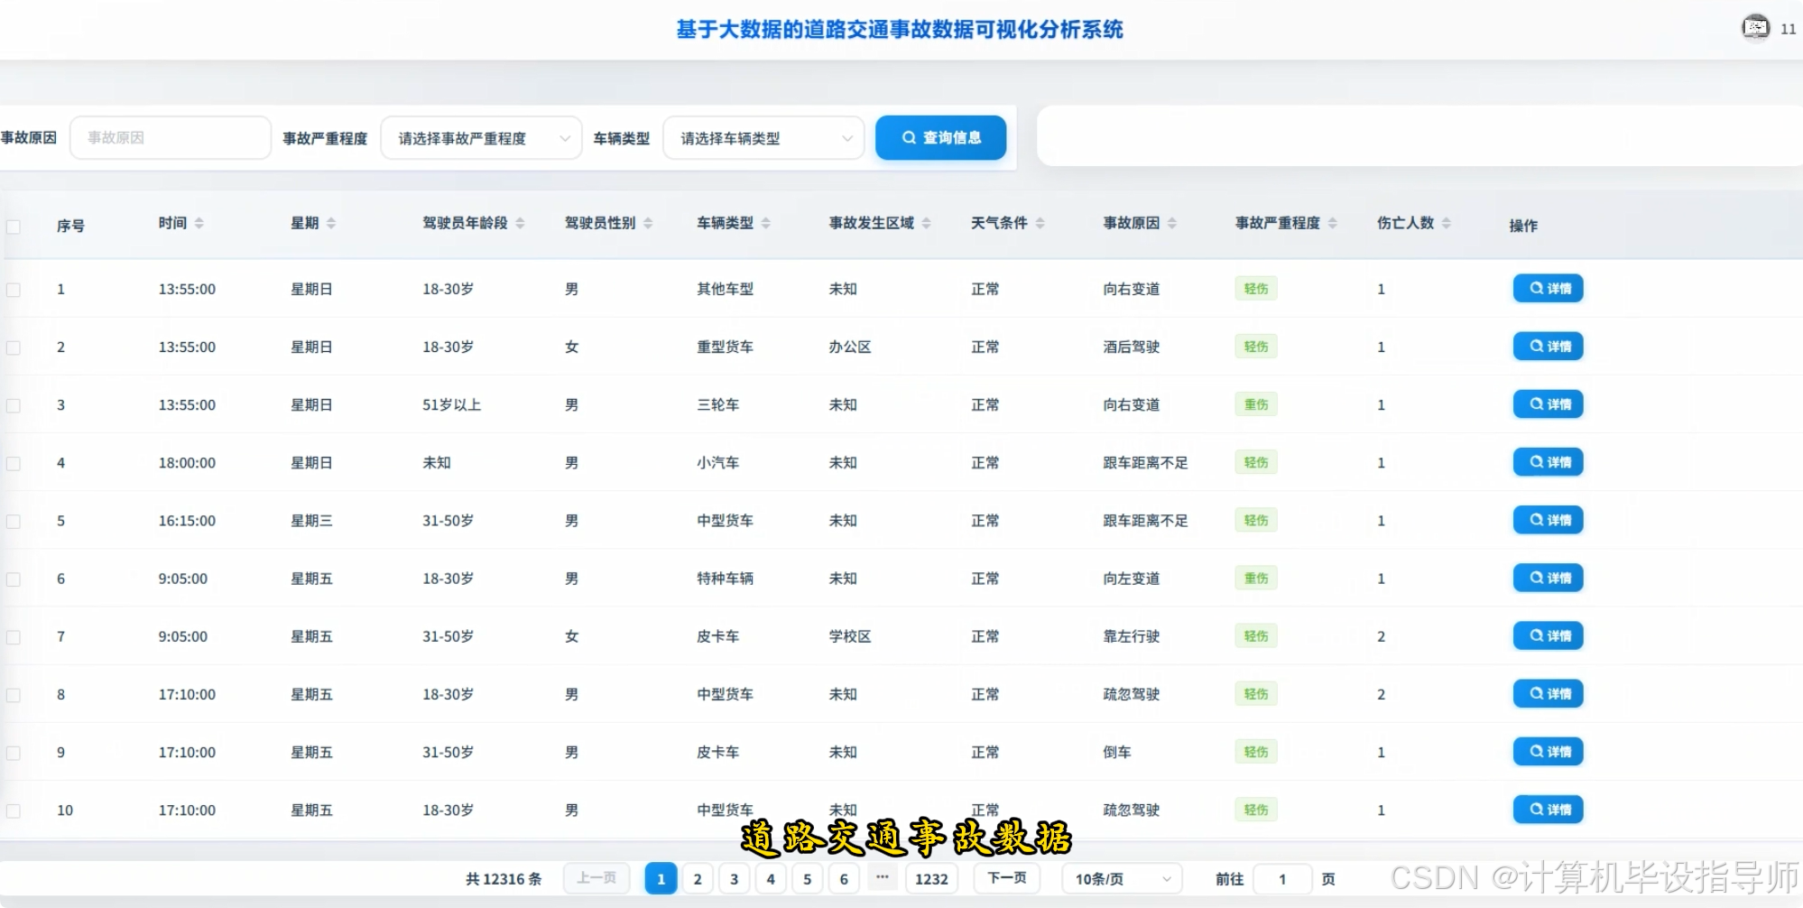Image resolution: width=1803 pixels, height=908 pixels.
Task: Open the user avatar icon in top-right corner
Action: [x=1756, y=27]
